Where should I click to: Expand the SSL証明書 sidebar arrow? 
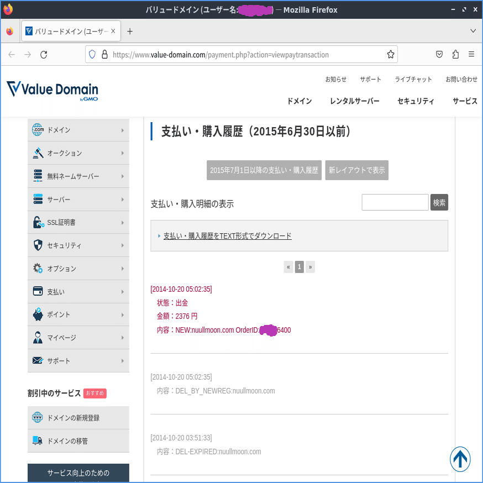123,222
